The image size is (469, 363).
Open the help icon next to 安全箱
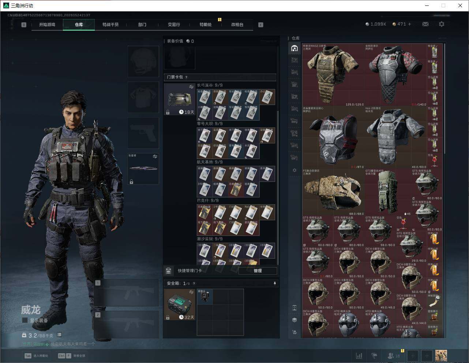point(194,283)
